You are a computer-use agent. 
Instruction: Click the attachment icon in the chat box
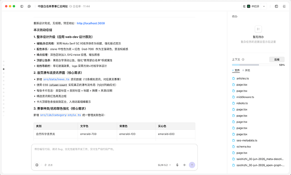click(x=37, y=165)
